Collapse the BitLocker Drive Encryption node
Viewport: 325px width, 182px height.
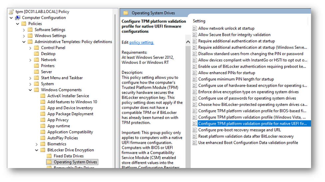(x=37, y=150)
